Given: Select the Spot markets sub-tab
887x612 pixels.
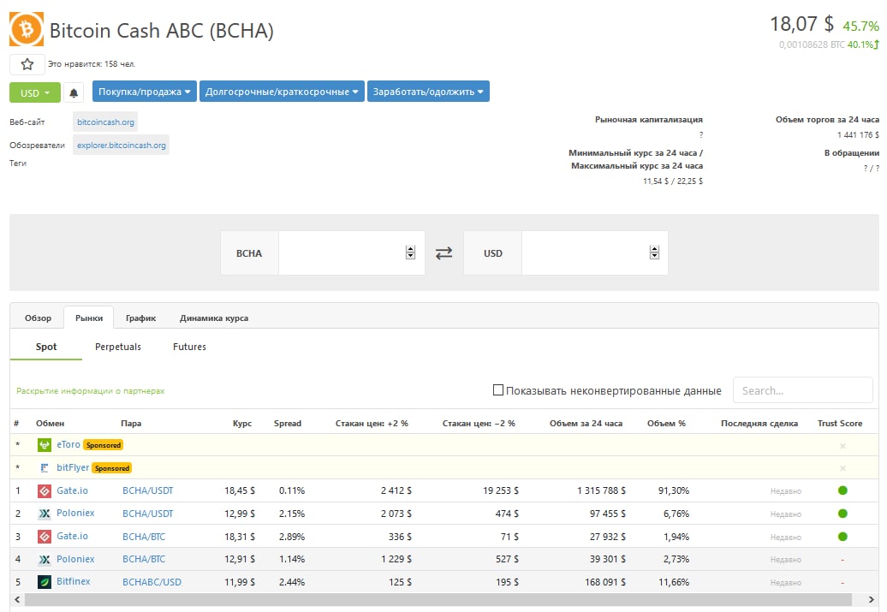Looking at the screenshot, I should pos(46,347).
